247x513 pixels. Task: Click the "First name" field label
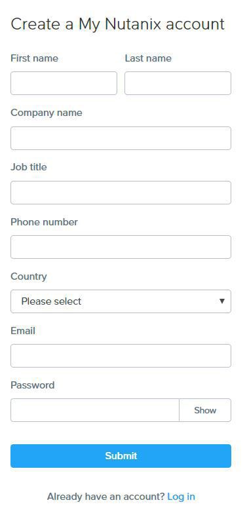click(34, 58)
